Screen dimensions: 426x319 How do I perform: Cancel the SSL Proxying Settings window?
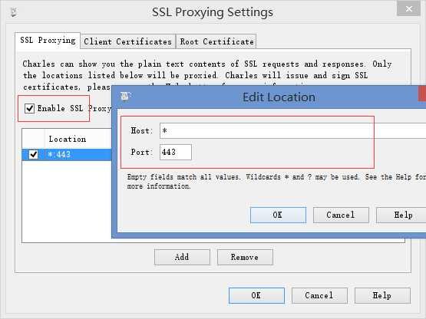coord(319,295)
